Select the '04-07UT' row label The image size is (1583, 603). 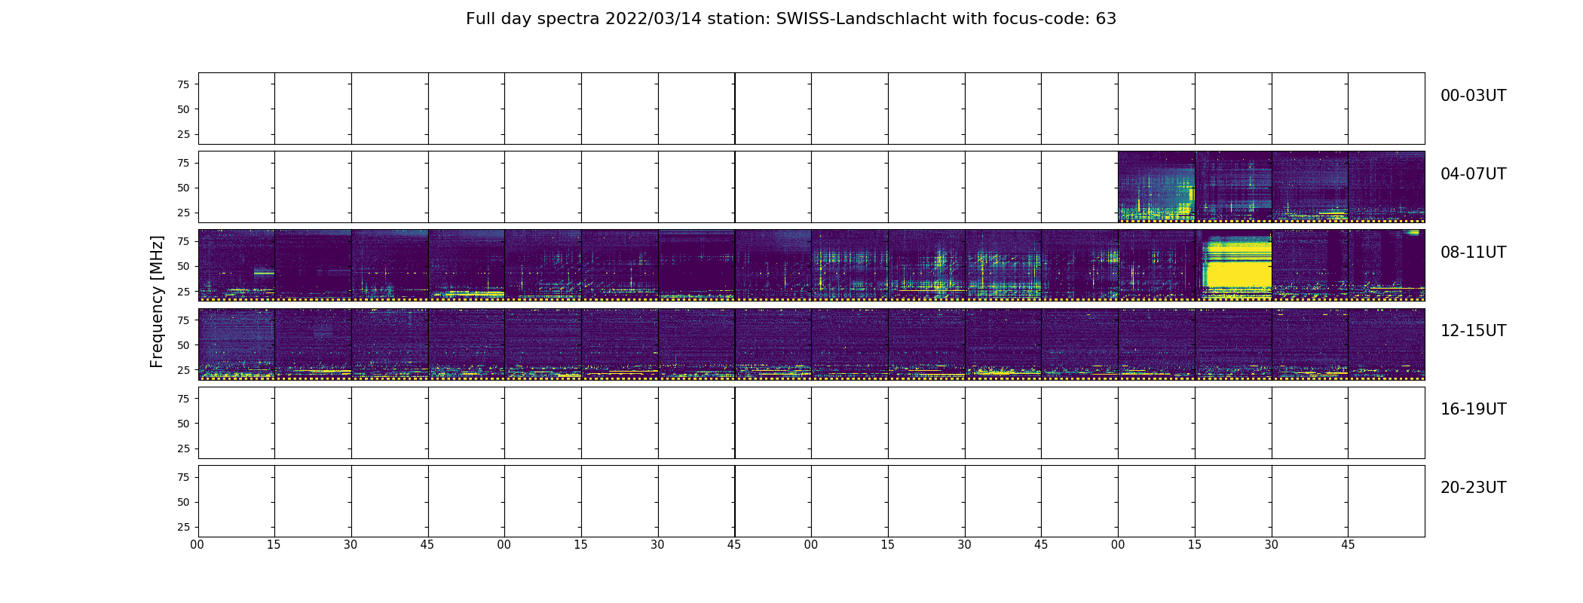click(1473, 174)
